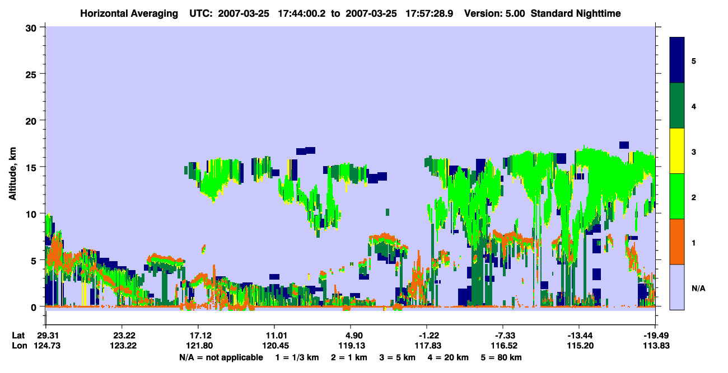
Task: Click the dark green colorbar segment labeled 4
Action: point(677,106)
